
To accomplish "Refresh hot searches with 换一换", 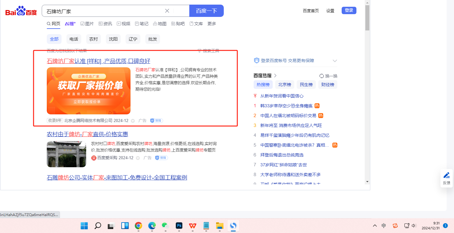I will (x=328, y=76).
